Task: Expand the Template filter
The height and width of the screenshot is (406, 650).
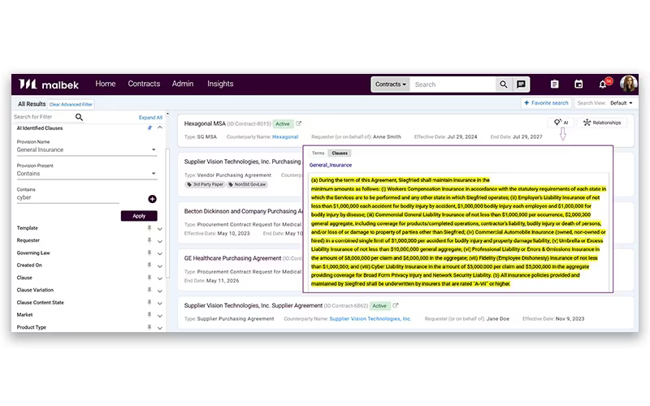Action: pyautogui.click(x=159, y=229)
